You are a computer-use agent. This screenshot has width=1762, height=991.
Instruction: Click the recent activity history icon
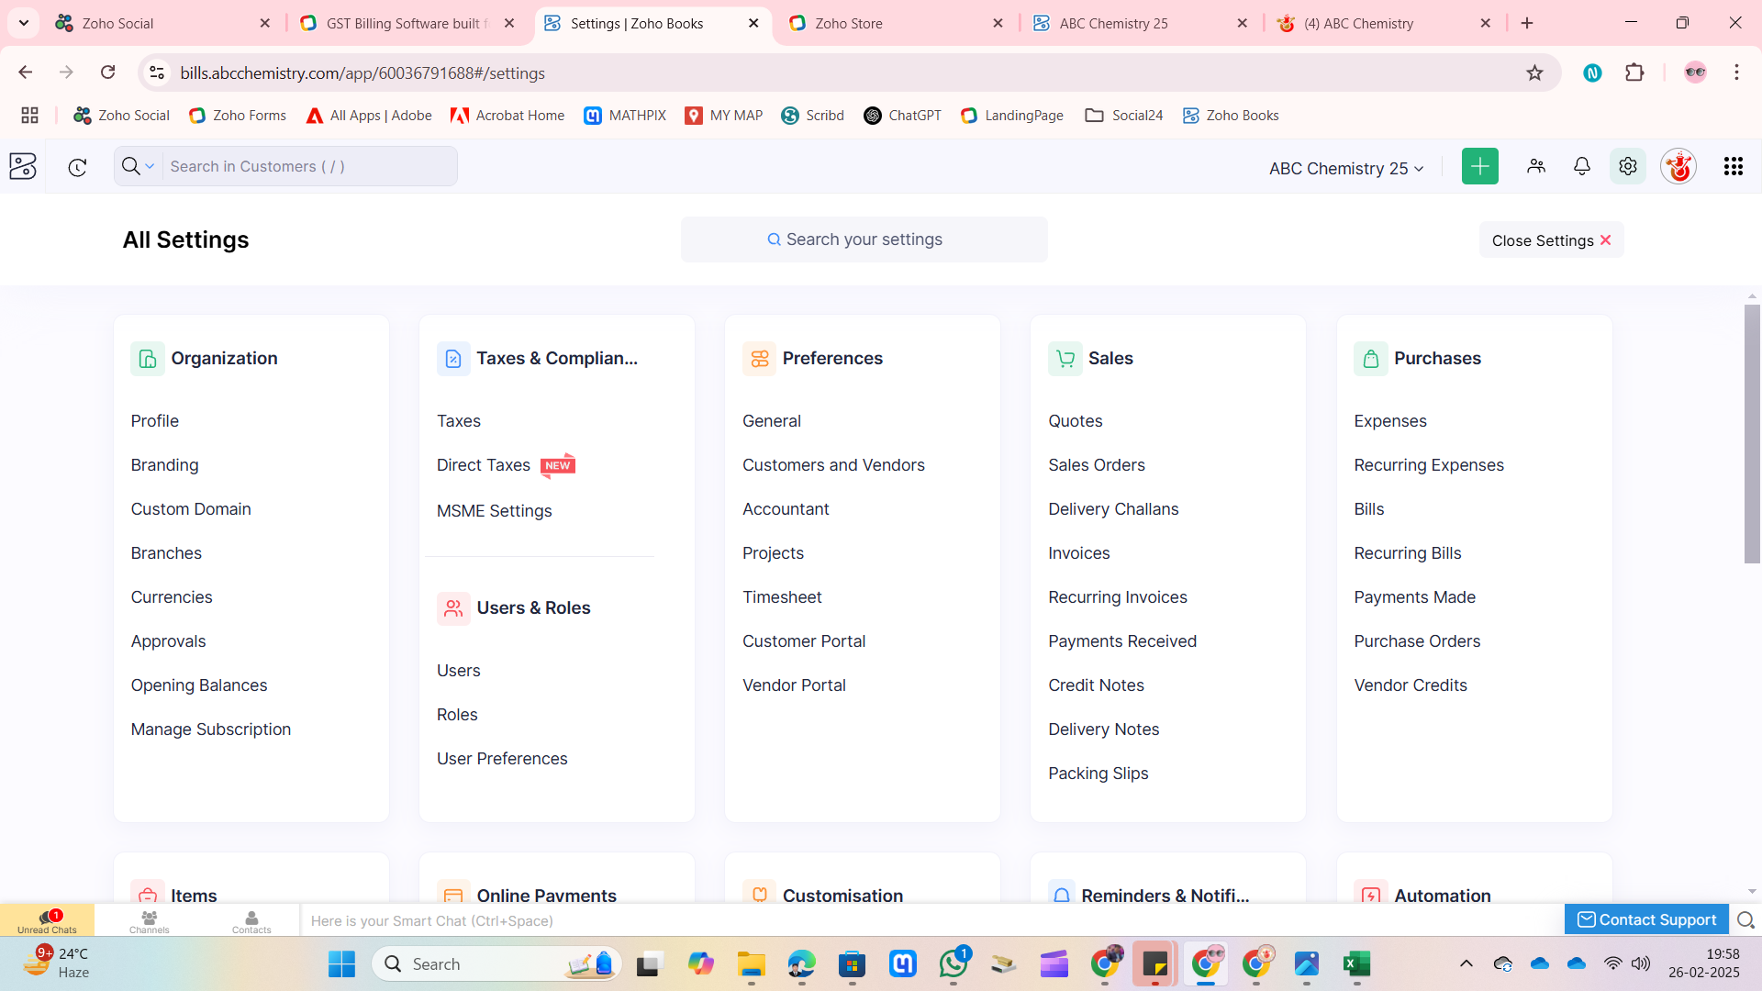click(77, 167)
